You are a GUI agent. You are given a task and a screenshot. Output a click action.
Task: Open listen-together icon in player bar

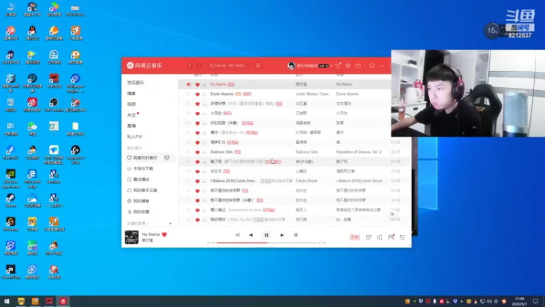tap(391, 237)
